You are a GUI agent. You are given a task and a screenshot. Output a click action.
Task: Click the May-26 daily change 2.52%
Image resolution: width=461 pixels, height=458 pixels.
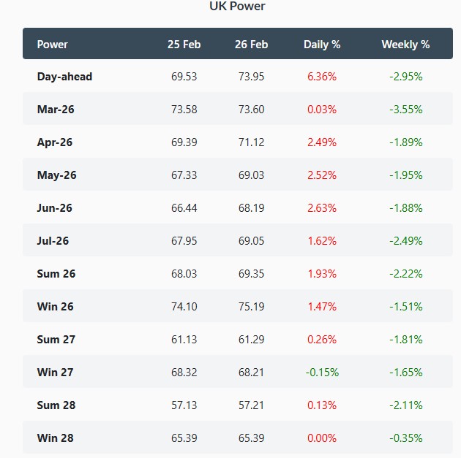[322, 175]
